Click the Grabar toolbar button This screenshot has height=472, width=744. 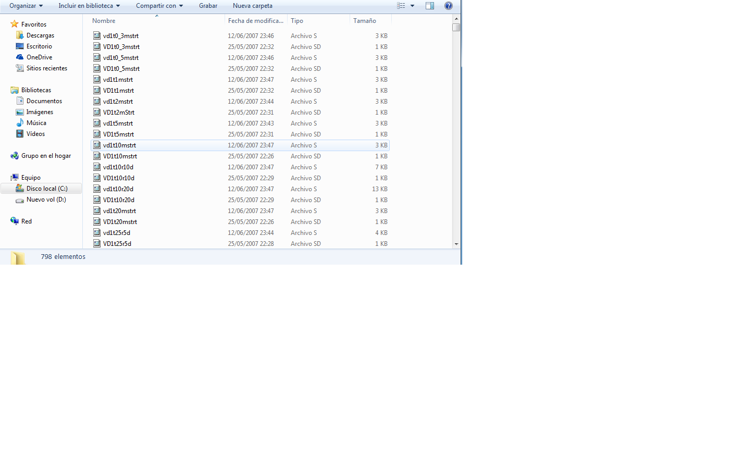208,6
